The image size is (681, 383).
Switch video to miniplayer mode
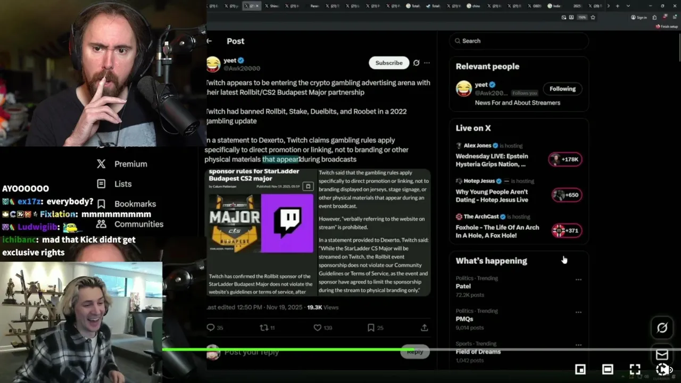pyautogui.click(x=580, y=369)
